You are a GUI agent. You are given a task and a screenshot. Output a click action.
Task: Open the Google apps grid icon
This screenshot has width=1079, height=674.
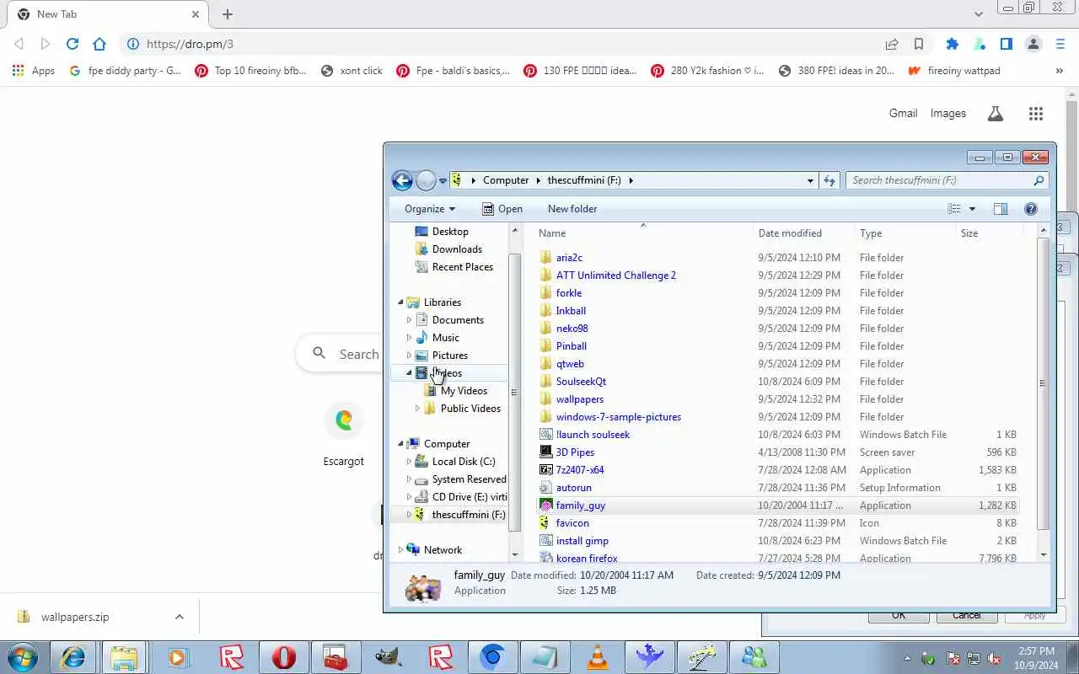click(x=1036, y=114)
